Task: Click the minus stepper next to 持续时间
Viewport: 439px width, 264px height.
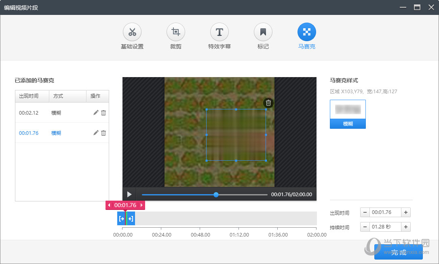Action: click(365, 227)
